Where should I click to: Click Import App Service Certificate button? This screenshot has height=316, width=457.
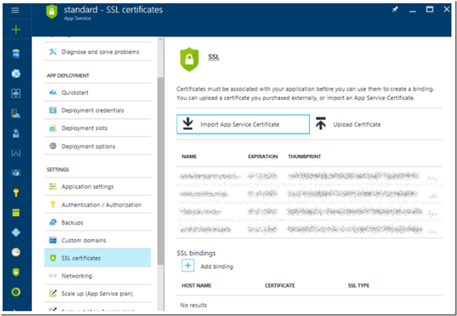(243, 124)
